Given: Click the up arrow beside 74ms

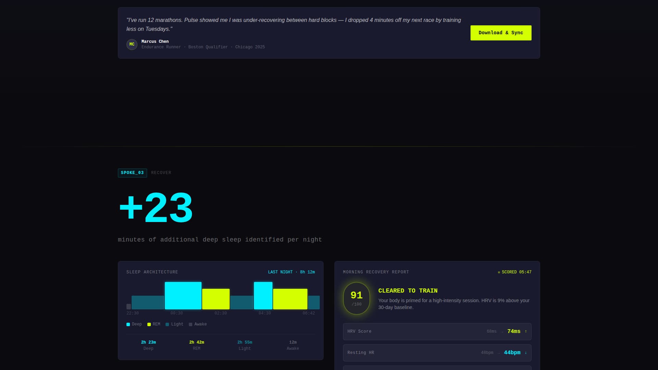Looking at the screenshot, I should [x=526, y=332].
